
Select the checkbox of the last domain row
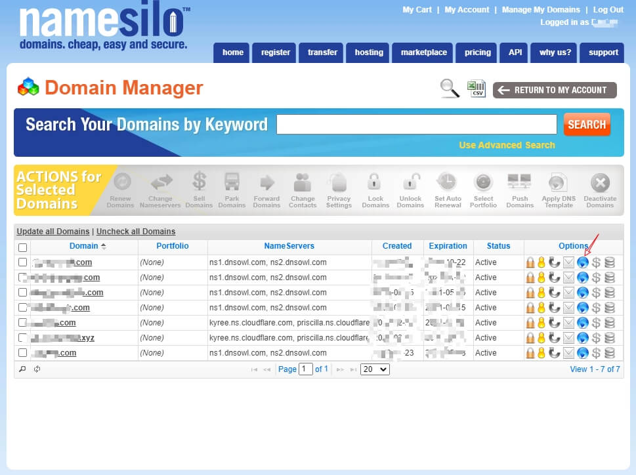point(23,352)
